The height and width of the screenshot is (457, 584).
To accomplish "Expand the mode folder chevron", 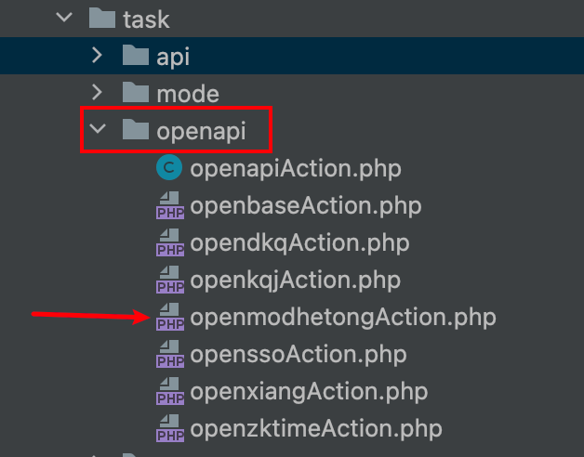I will (98, 92).
